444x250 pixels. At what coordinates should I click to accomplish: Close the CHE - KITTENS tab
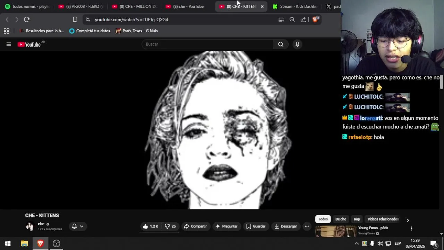click(x=262, y=7)
